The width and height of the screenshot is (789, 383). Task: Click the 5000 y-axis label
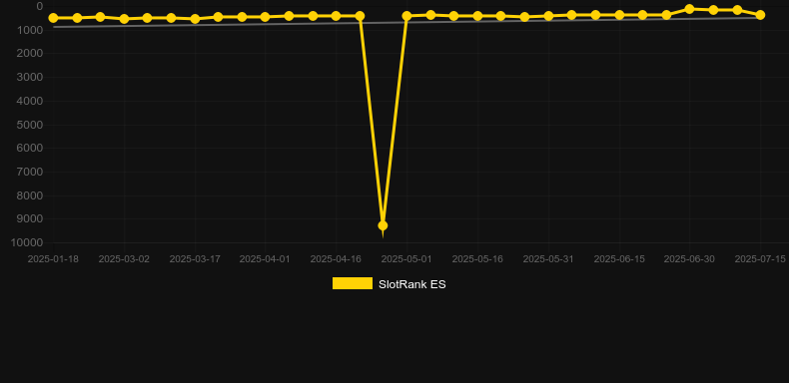(30, 125)
